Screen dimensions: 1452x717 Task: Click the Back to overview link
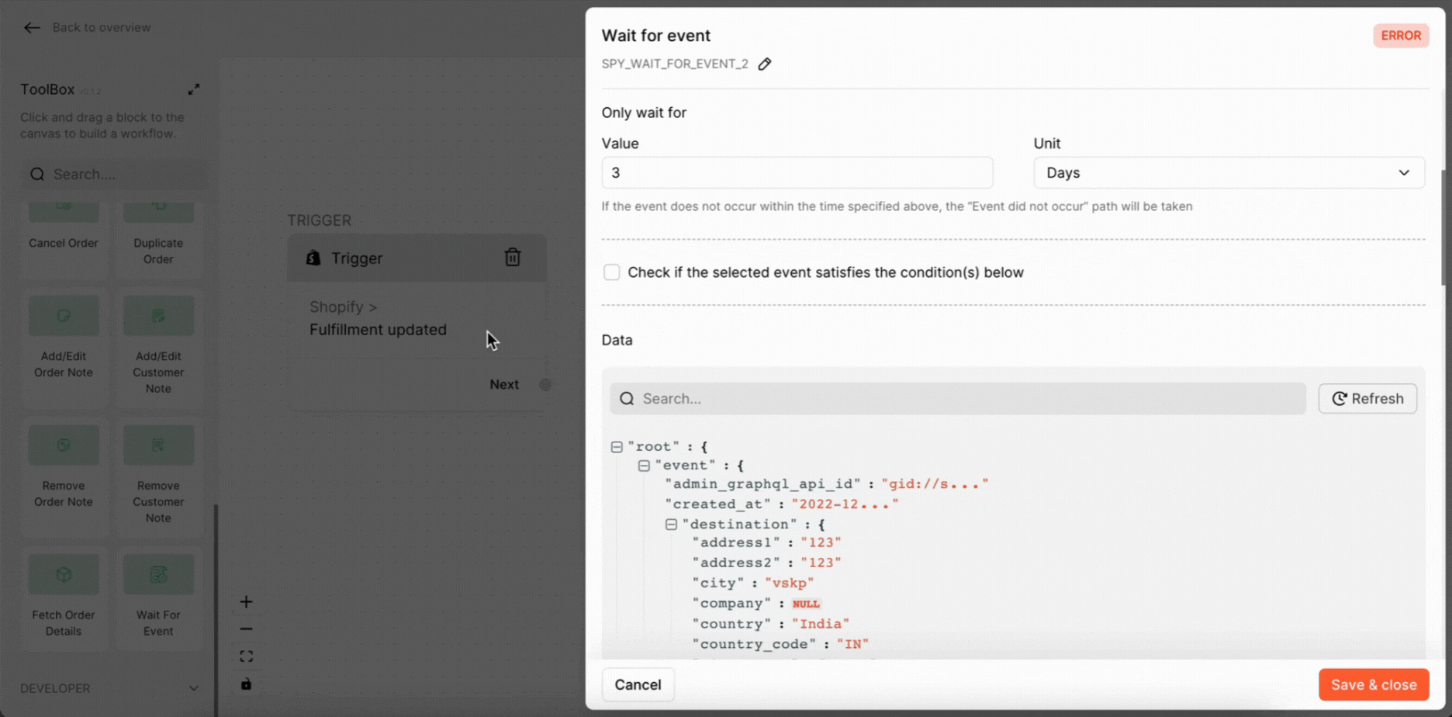pos(102,28)
